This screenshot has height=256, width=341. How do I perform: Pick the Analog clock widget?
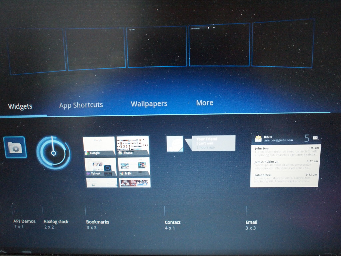click(53, 153)
